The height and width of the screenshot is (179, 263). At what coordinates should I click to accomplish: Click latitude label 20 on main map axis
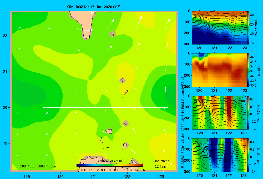click(5, 107)
